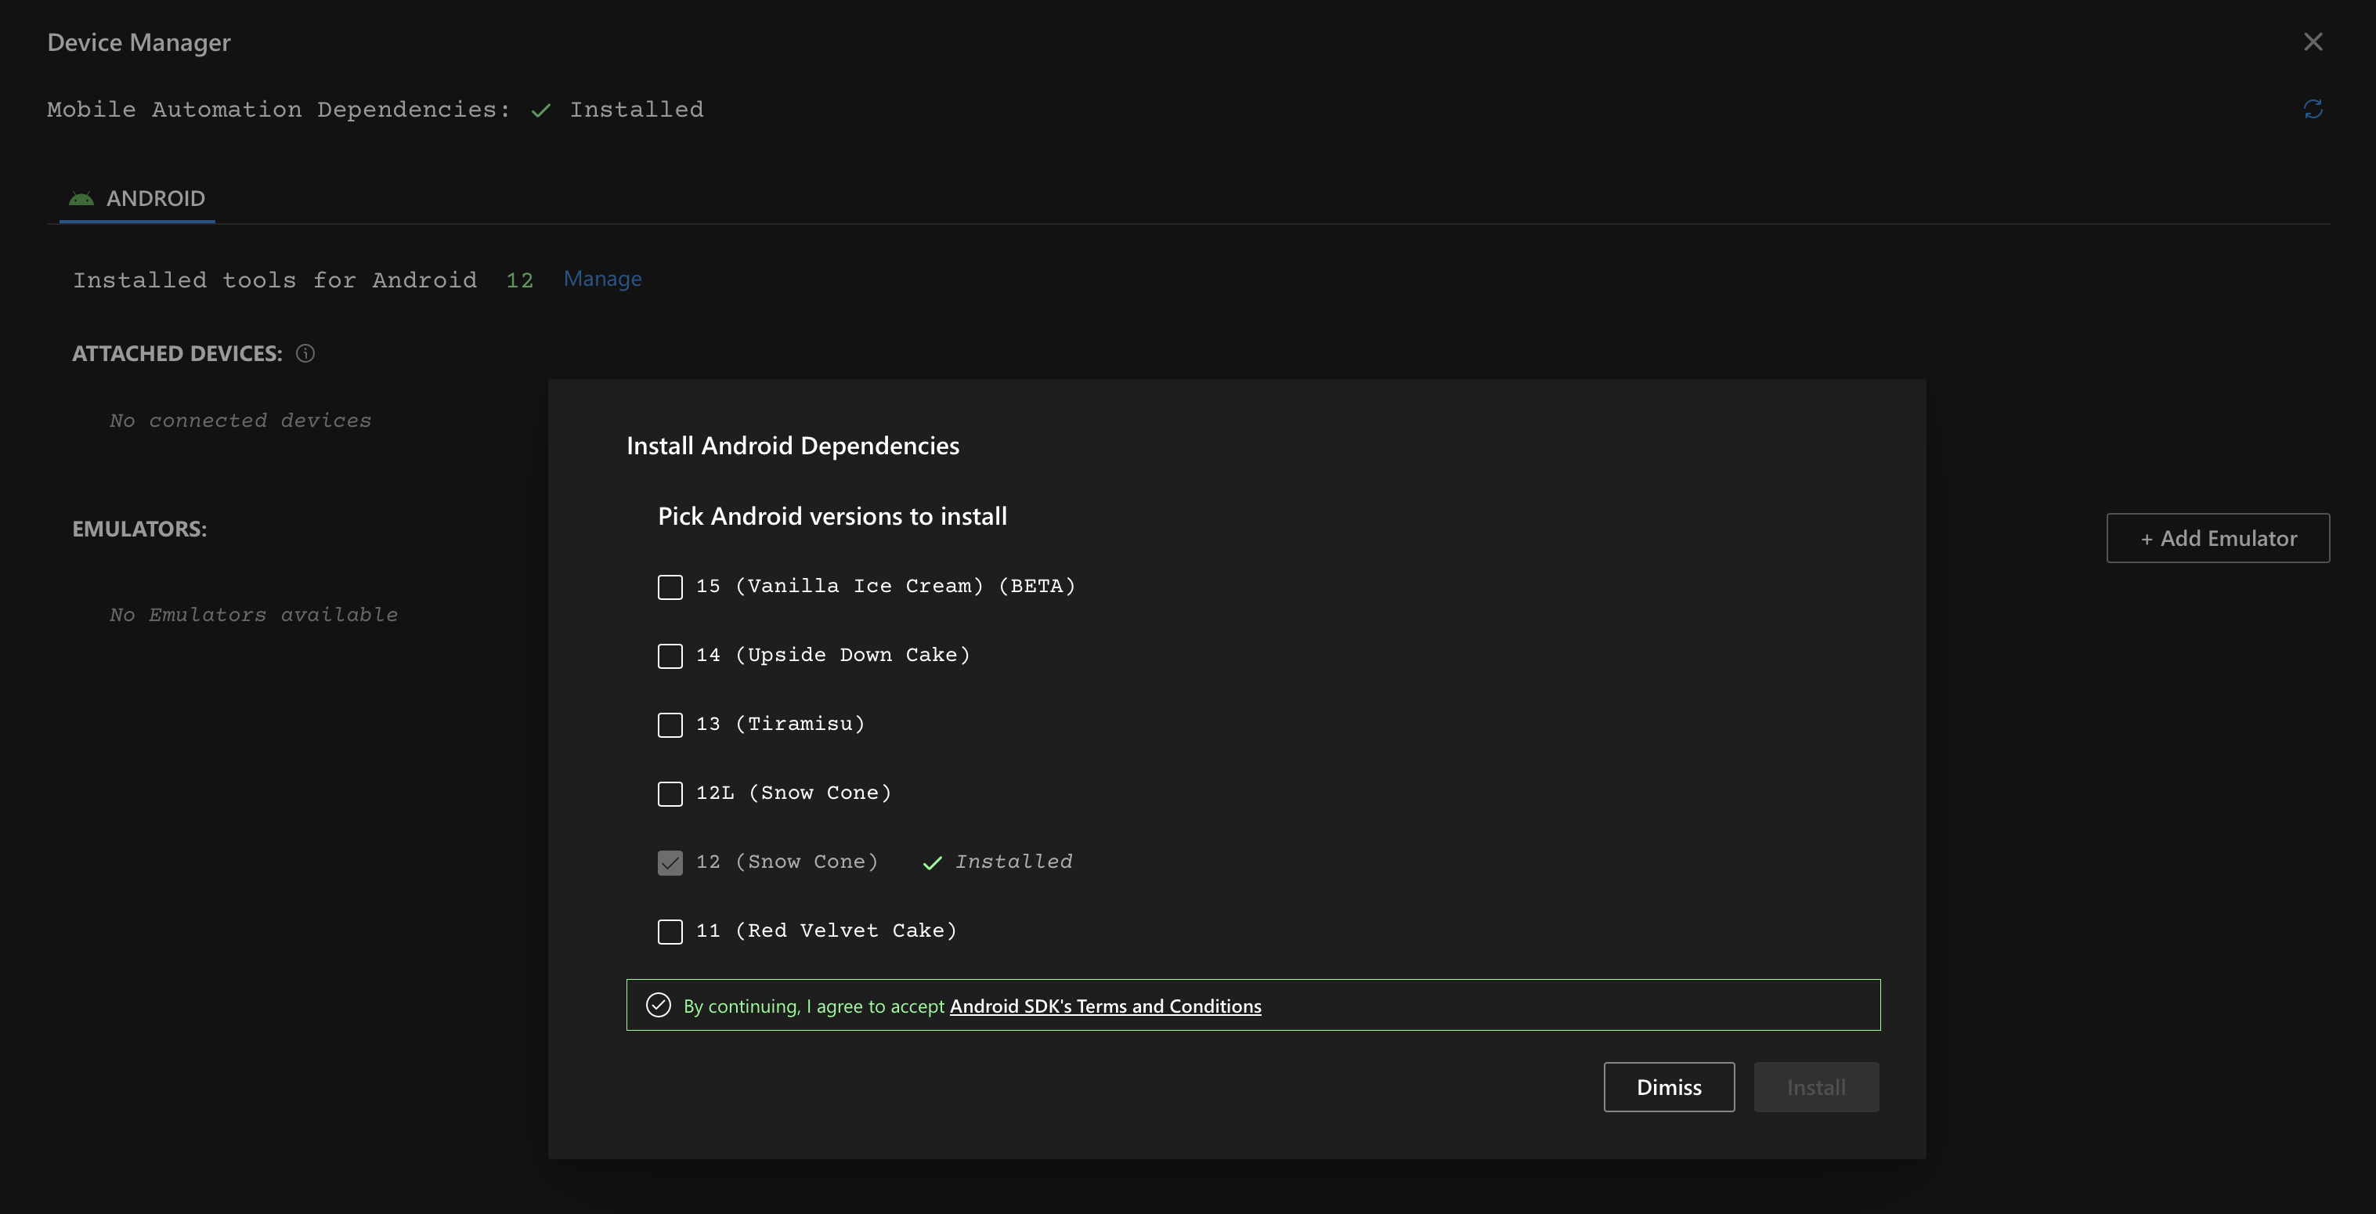Screen dimensions: 2376x1214
Task: Click the Add Emulator button
Action: point(2217,538)
